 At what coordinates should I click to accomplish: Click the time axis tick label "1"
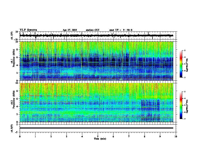click(35, 136)
